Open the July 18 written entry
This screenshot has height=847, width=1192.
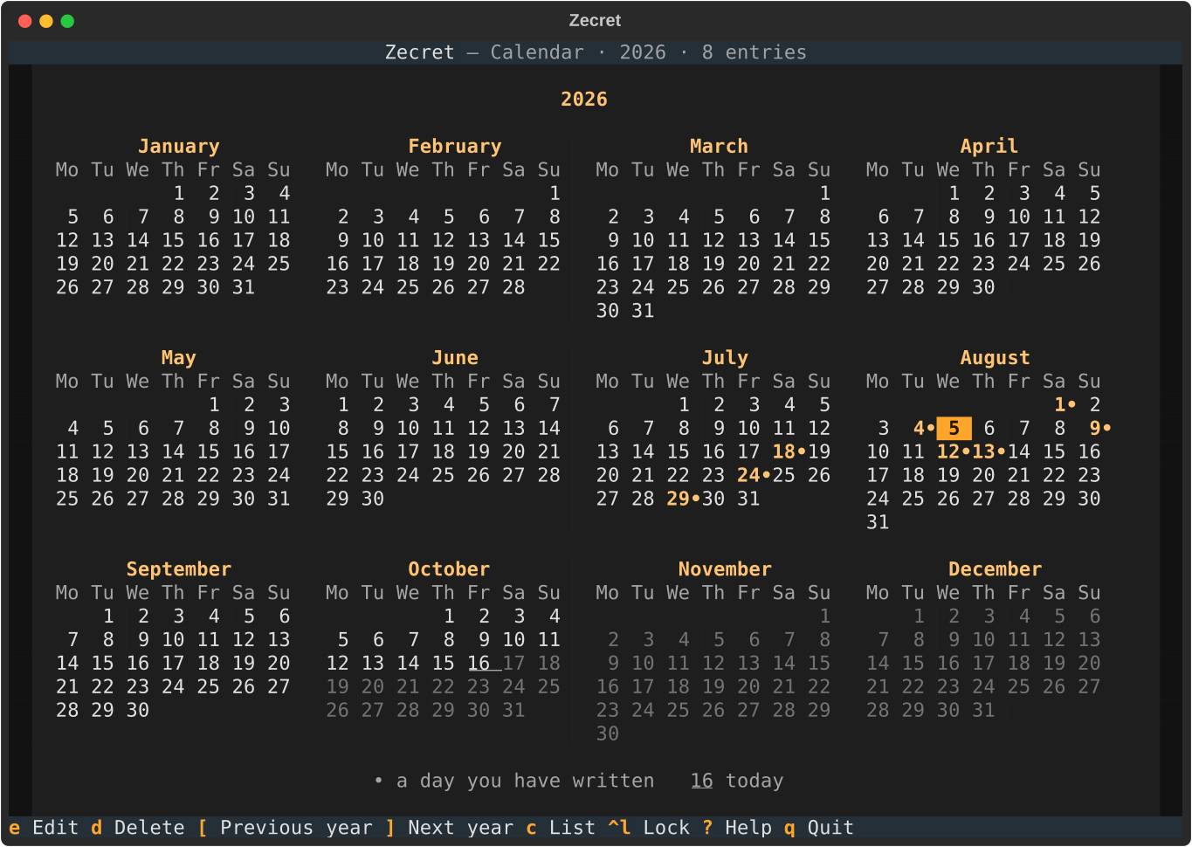pyautogui.click(x=789, y=451)
